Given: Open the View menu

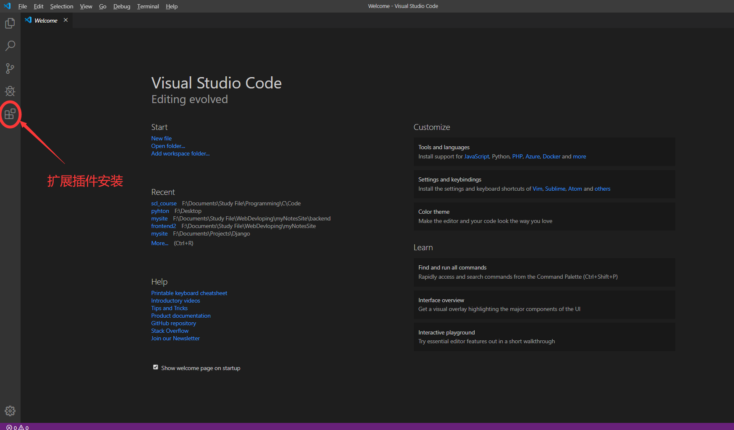Looking at the screenshot, I should tap(86, 6).
